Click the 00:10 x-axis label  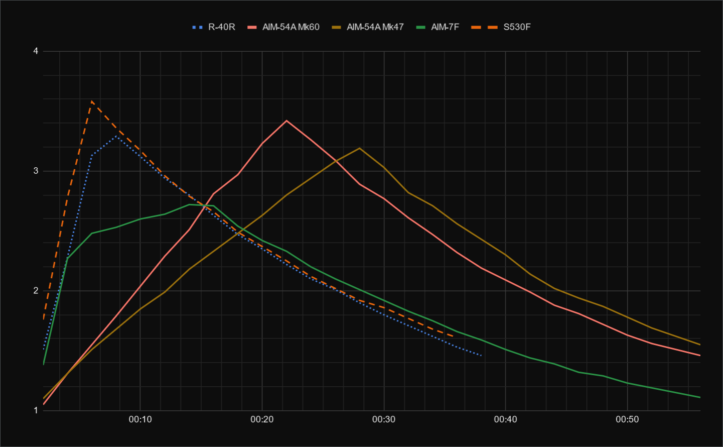tap(140, 419)
